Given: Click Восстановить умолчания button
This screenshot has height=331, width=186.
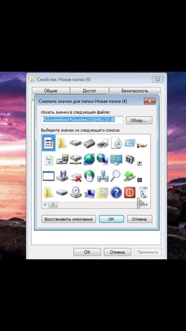Looking at the screenshot, I should (69, 219).
